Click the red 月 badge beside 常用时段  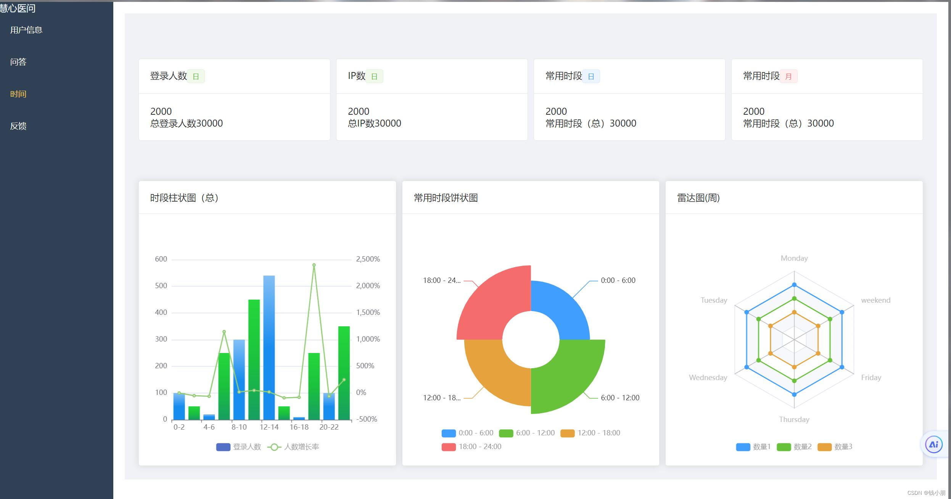click(788, 77)
